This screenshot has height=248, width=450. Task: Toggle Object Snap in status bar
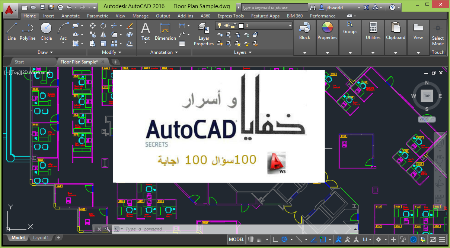click(x=323, y=239)
